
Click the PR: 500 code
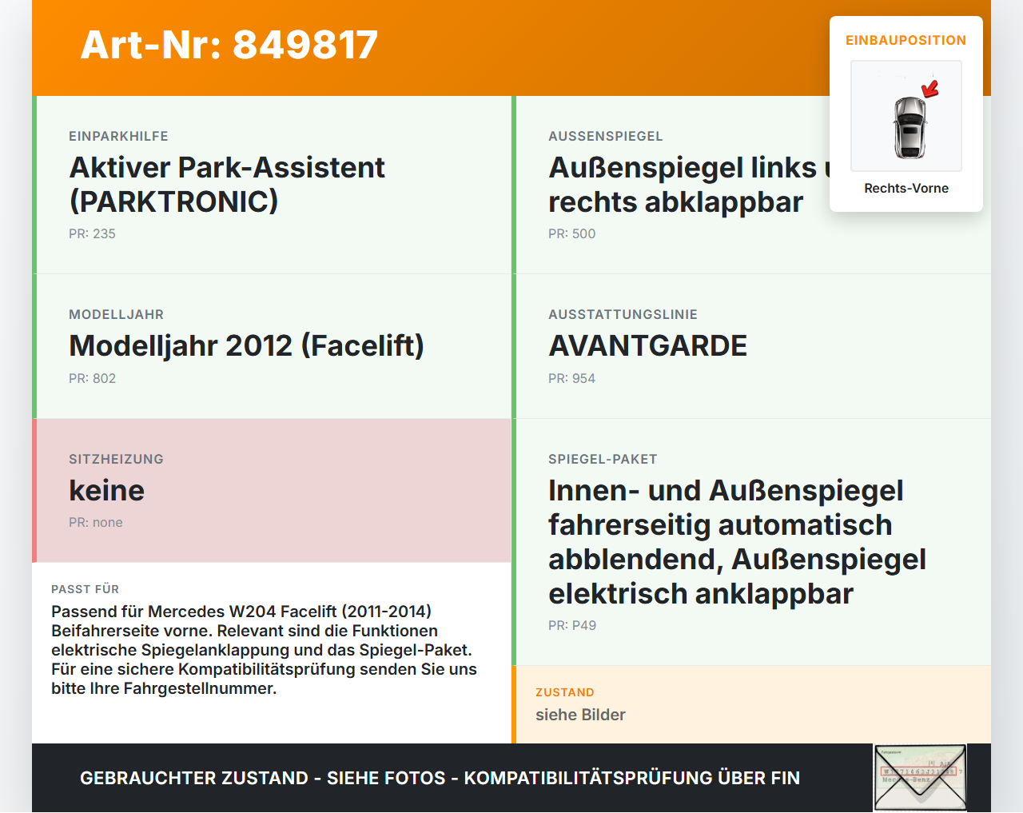pos(572,234)
